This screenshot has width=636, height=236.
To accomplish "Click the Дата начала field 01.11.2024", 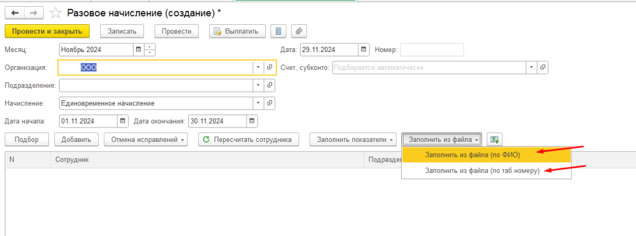I will [88, 121].
